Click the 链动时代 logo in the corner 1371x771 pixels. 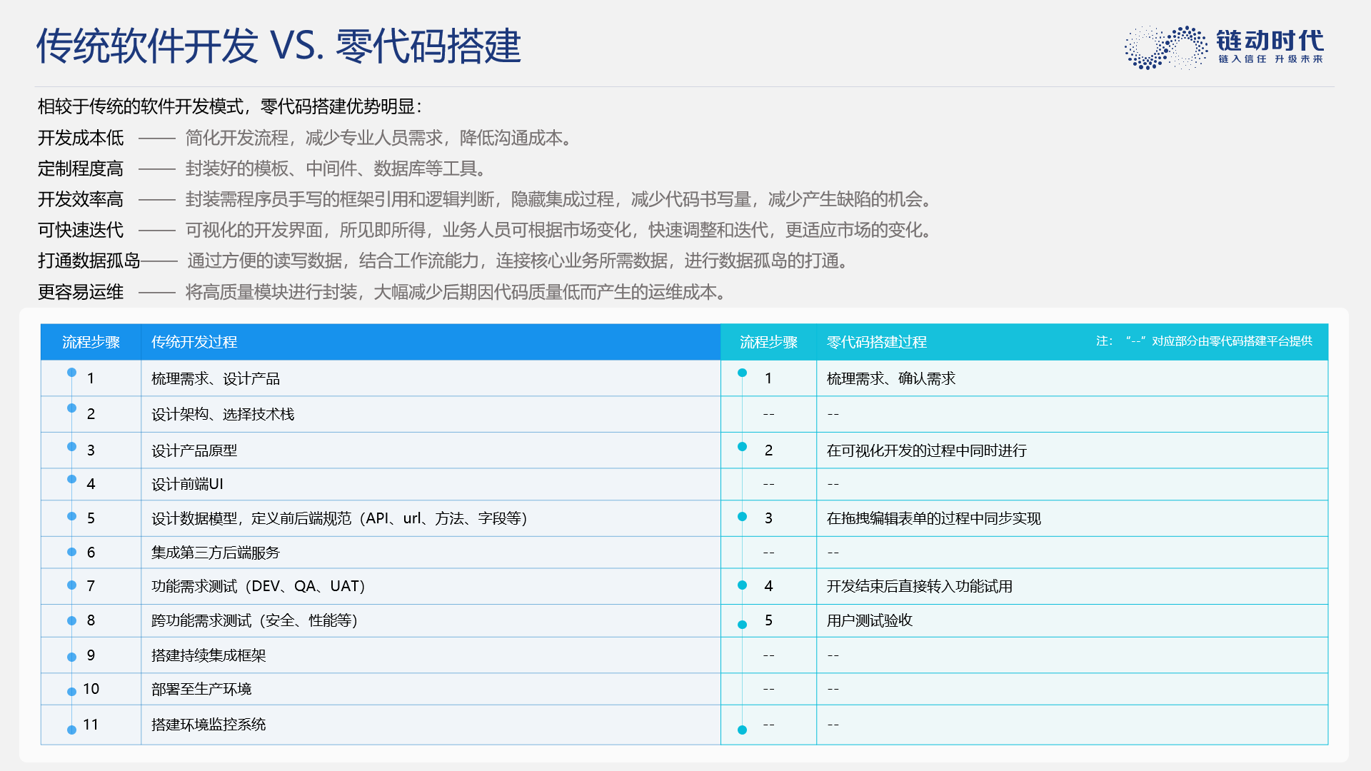tap(1224, 47)
